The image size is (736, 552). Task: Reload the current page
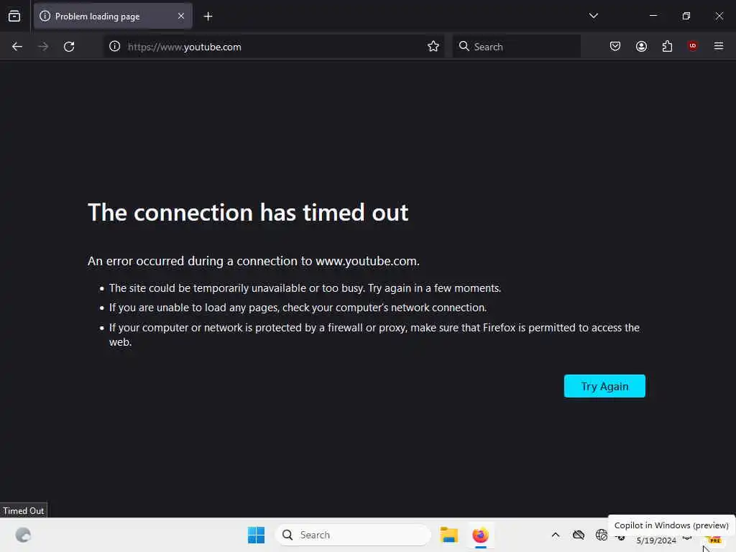(x=69, y=47)
